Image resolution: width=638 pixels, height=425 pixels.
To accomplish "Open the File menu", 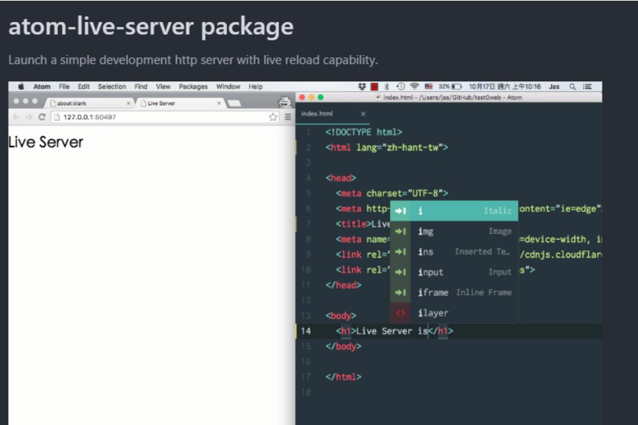I will (x=64, y=87).
